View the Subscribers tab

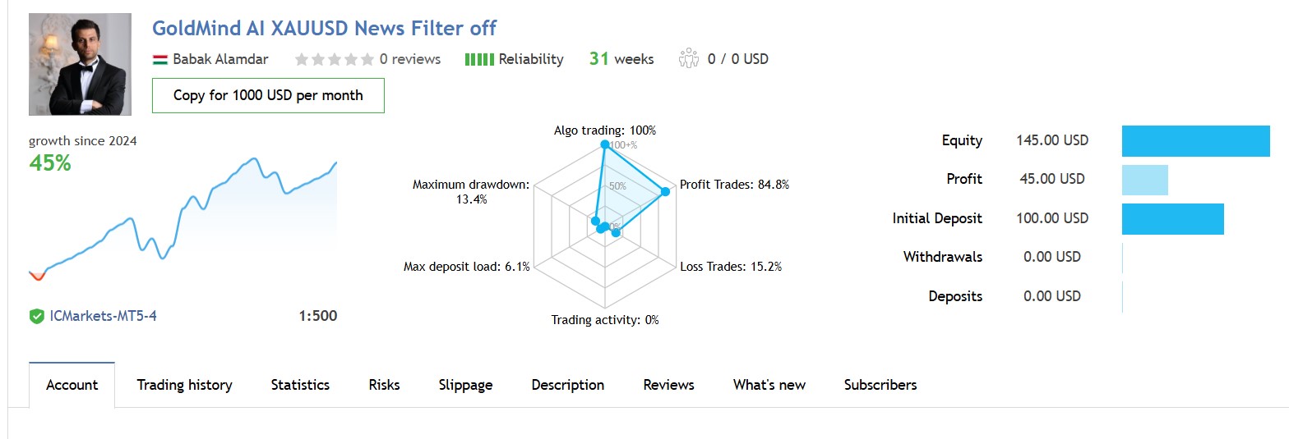pos(880,385)
